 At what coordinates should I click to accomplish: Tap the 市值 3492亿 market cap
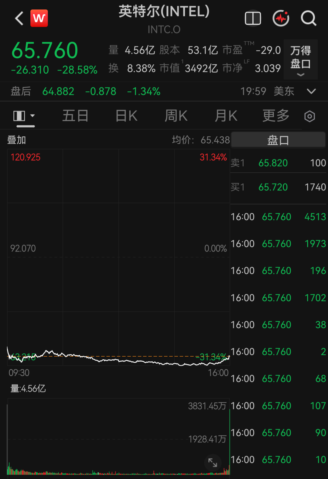[201, 68]
